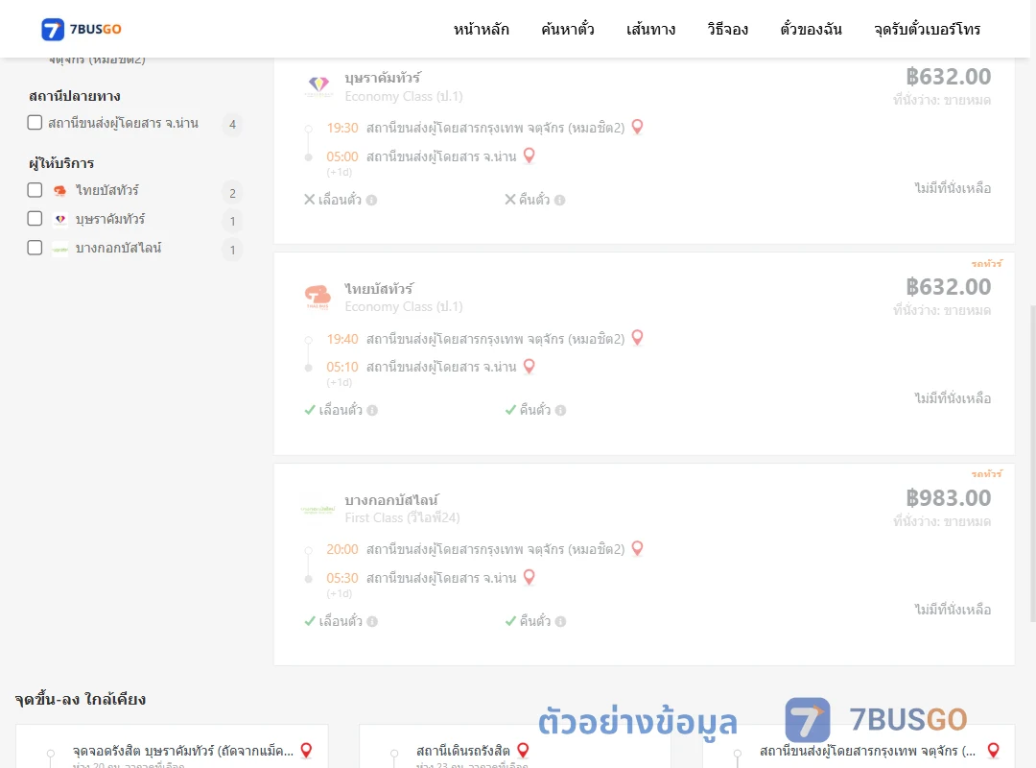Tick the บุษราคัมทัวร์ operator checkbox
The width and height of the screenshot is (1036, 768).
click(x=35, y=219)
